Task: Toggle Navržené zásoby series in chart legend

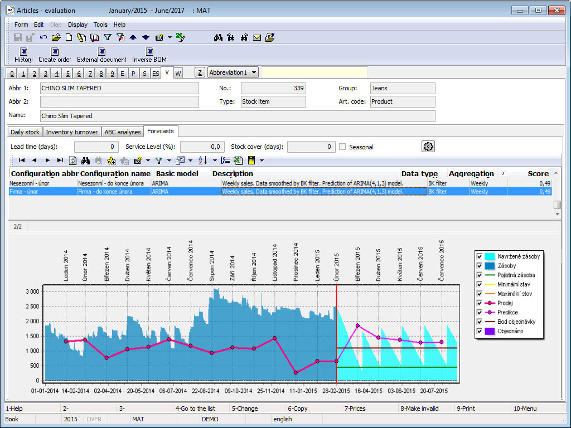Action: pyautogui.click(x=479, y=256)
